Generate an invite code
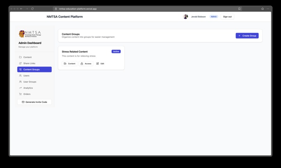This screenshot has height=168, width=281. pos(35,102)
